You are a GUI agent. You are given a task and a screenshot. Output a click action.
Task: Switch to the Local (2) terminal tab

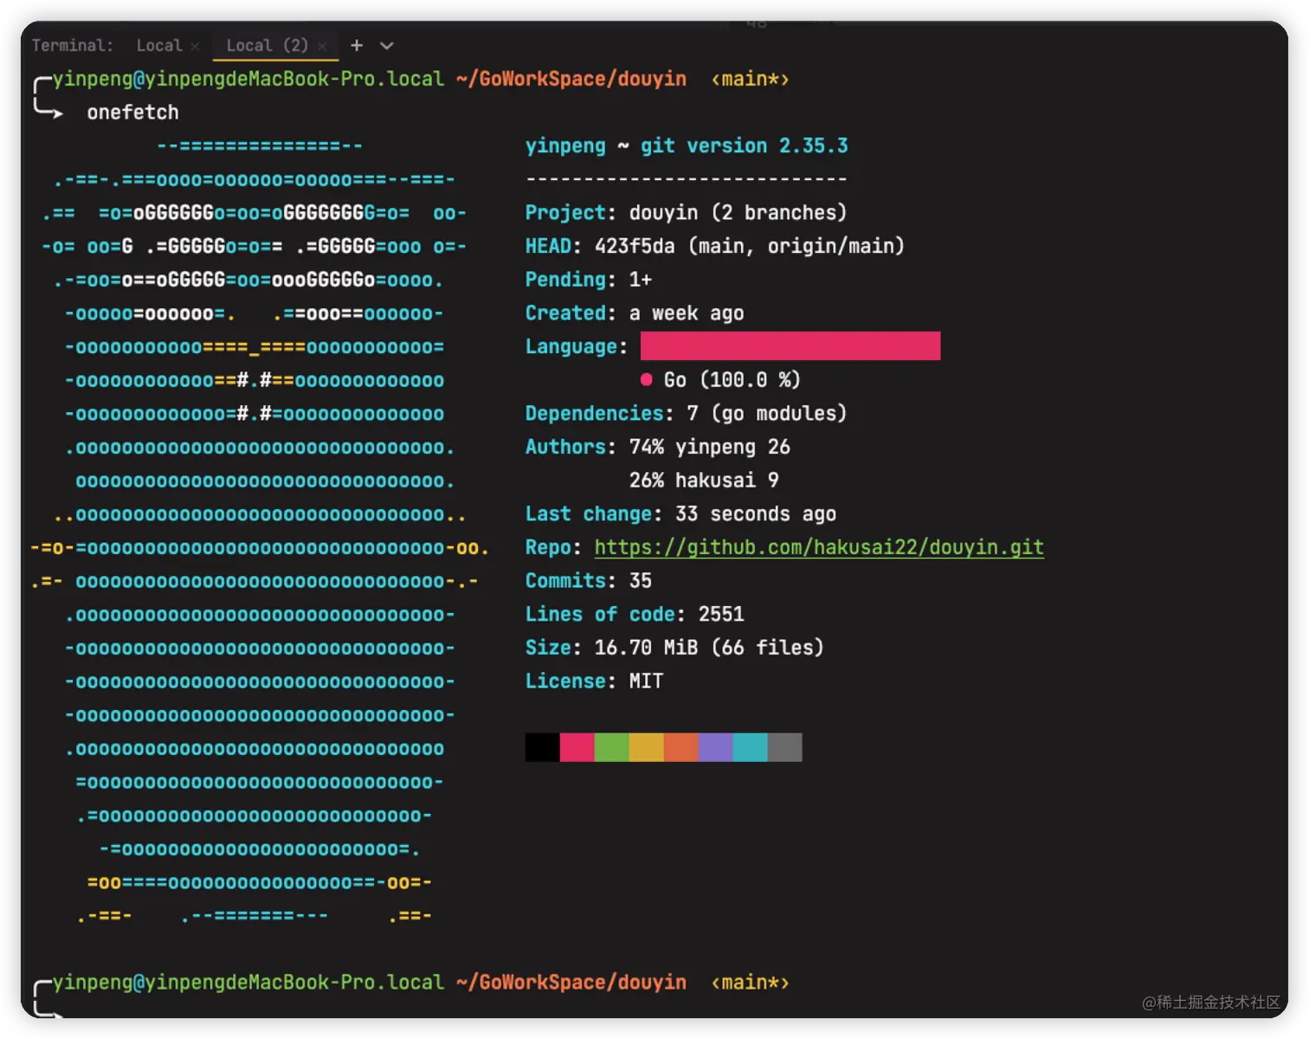pos(267,45)
